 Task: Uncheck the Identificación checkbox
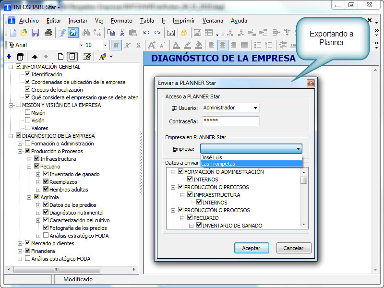(28, 74)
